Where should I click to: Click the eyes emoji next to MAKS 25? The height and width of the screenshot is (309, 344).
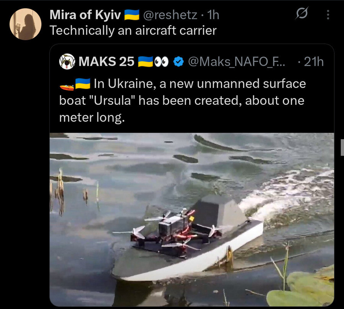[161, 62]
